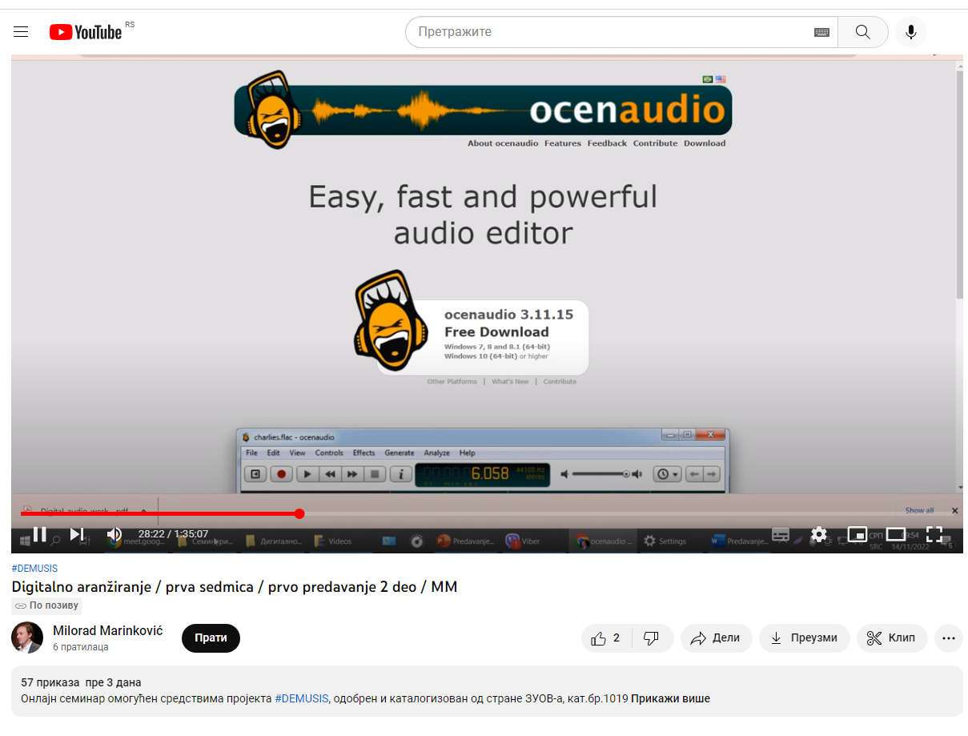Toggle theater mode view

click(x=895, y=534)
